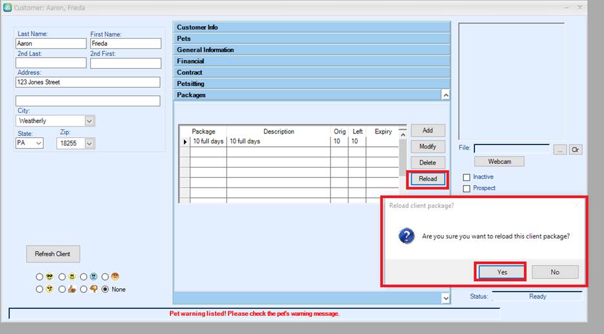Open the Contract section
604x334 pixels.
pos(312,72)
